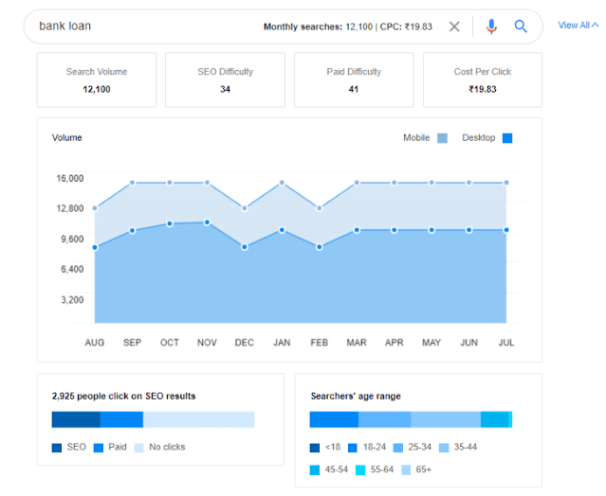Click the No clicks legend color square
This screenshot has height=496, width=606.
click(138, 448)
